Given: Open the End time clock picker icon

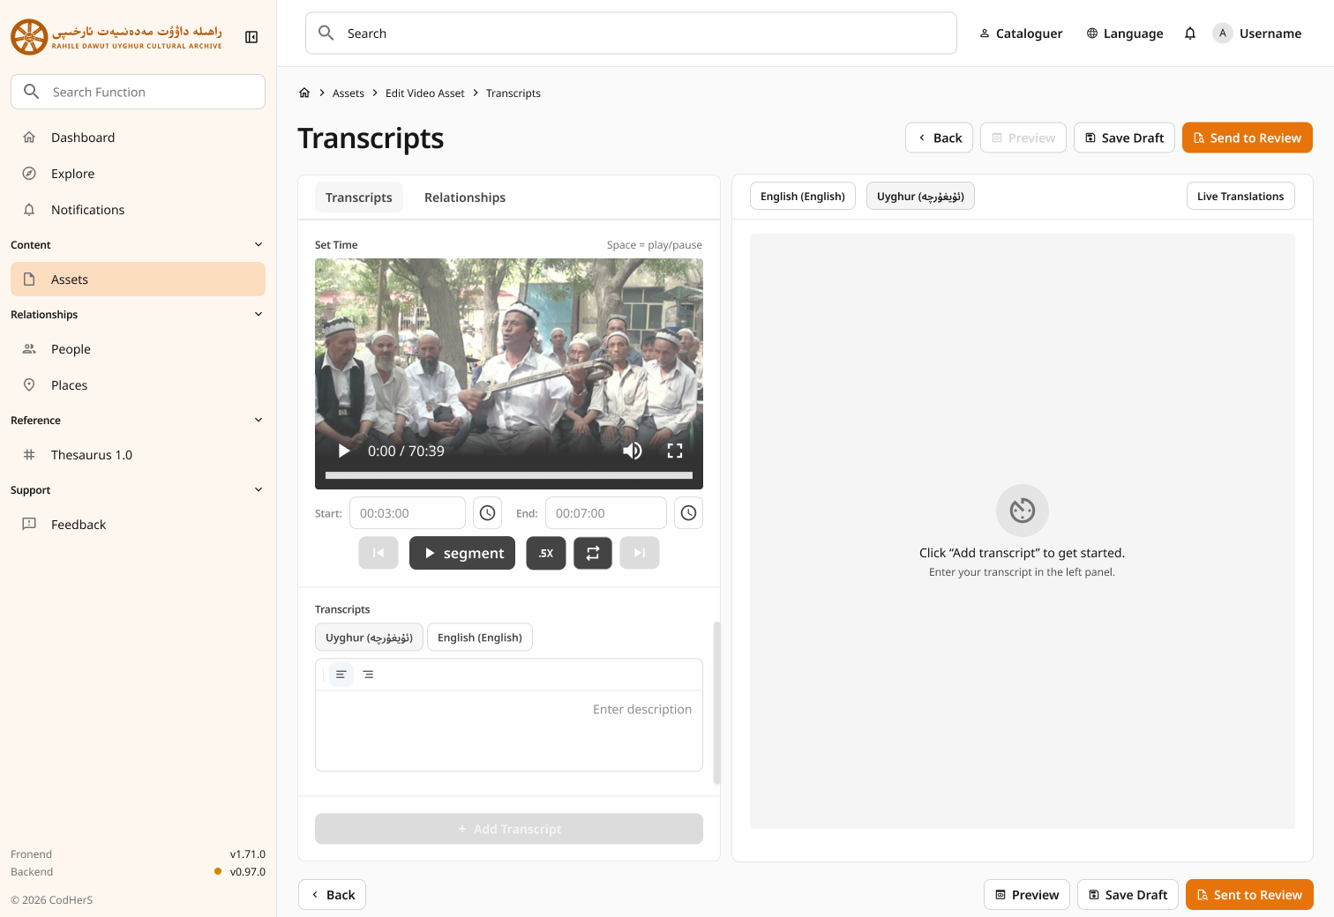Looking at the screenshot, I should pyautogui.click(x=688, y=512).
